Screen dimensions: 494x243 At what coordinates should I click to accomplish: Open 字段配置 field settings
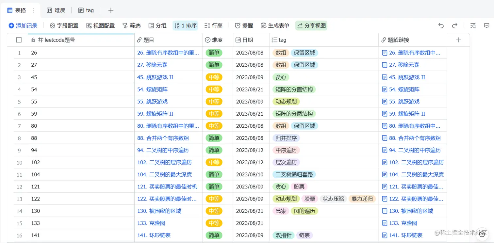click(x=64, y=25)
